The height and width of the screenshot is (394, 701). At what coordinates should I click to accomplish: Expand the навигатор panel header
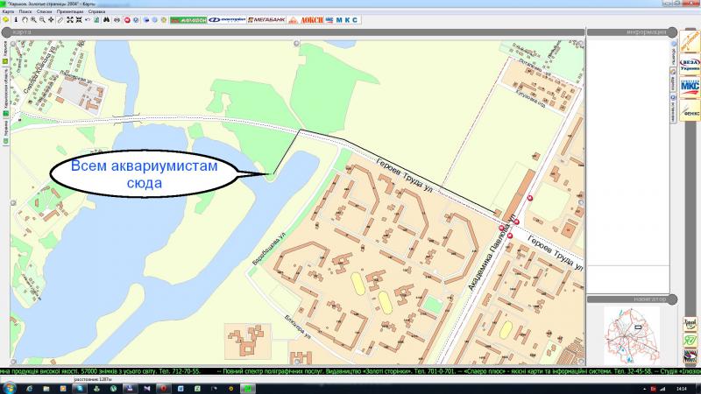(x=628, y=299)
